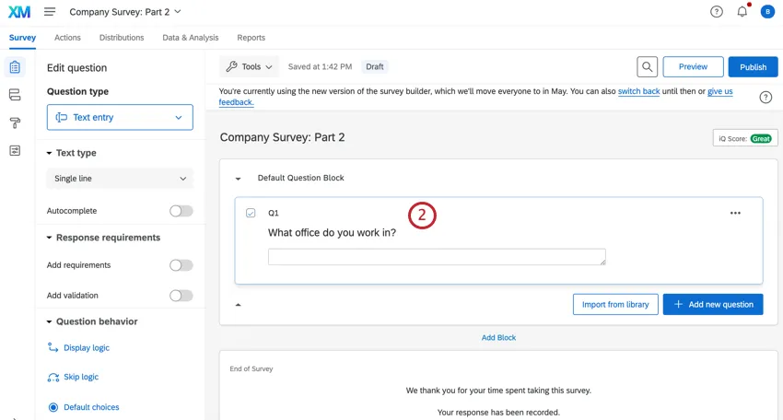Turn on the Add validation toggle

pyautogui.click(x=181, y=296)
